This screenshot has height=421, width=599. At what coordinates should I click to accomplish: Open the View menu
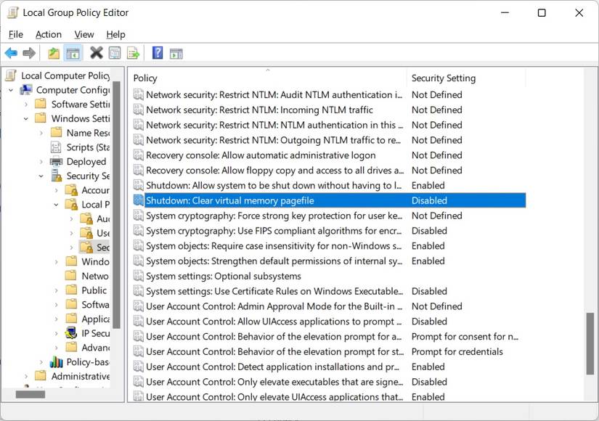point(83,34)
